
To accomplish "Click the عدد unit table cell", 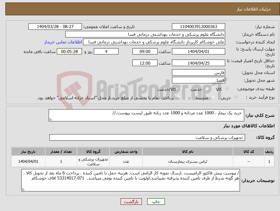I will click(126, 161).
